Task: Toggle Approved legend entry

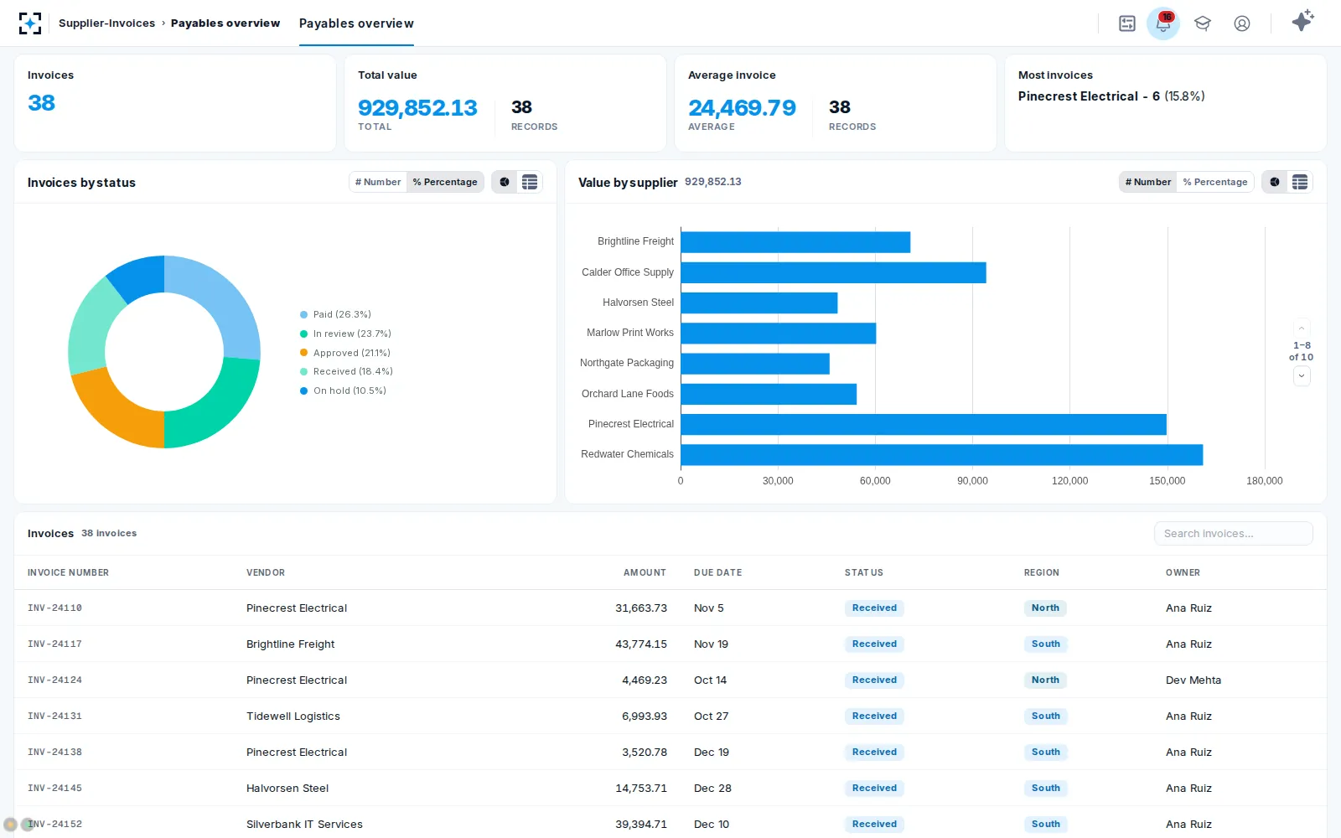Action: [344, 353]
